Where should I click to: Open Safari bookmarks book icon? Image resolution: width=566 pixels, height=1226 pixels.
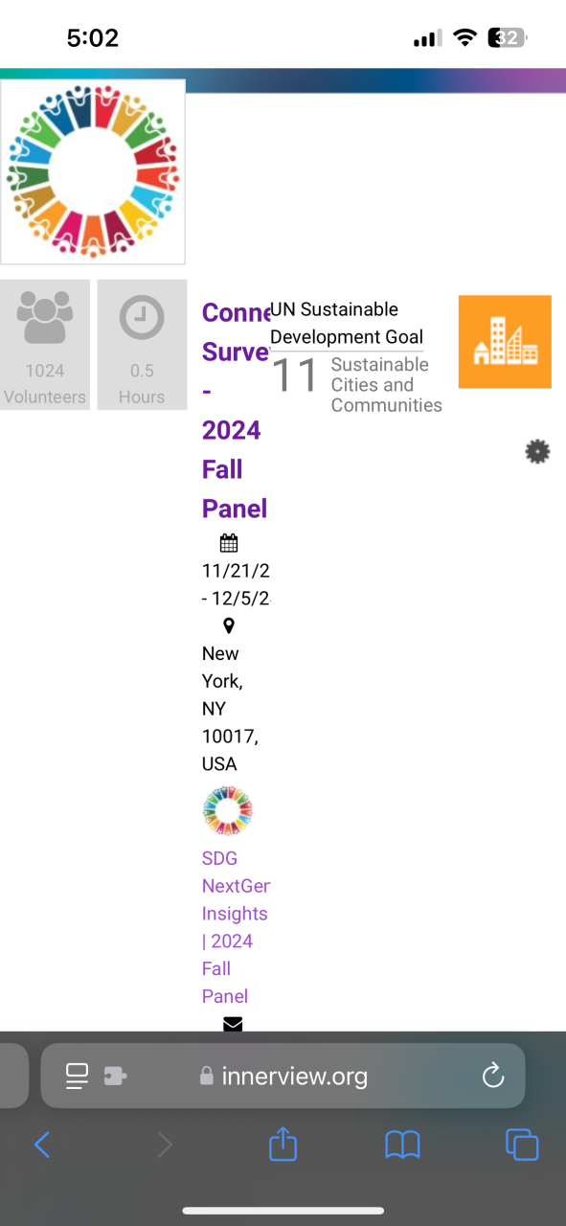click(402, 1145)
